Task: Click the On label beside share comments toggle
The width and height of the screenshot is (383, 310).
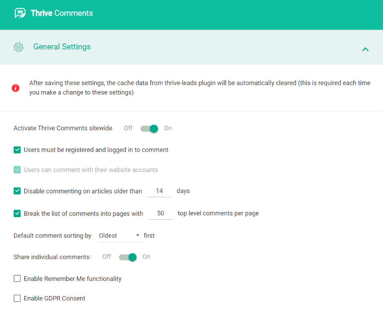Action: tap(146, 257)
